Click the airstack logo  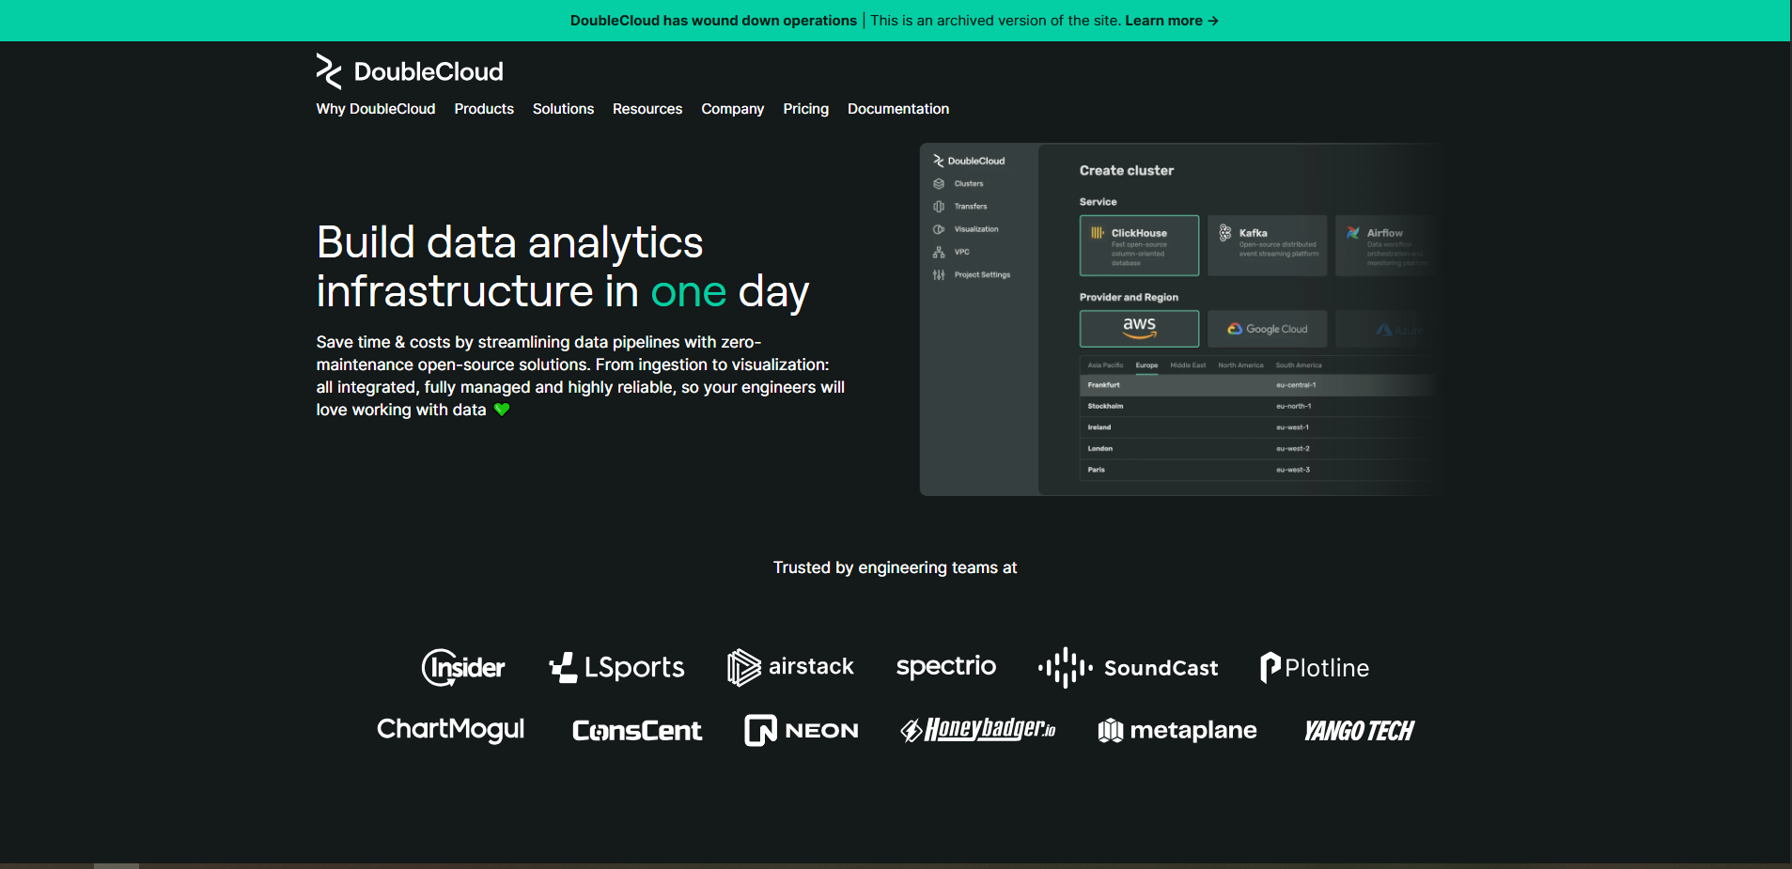[x=790, y=667]
